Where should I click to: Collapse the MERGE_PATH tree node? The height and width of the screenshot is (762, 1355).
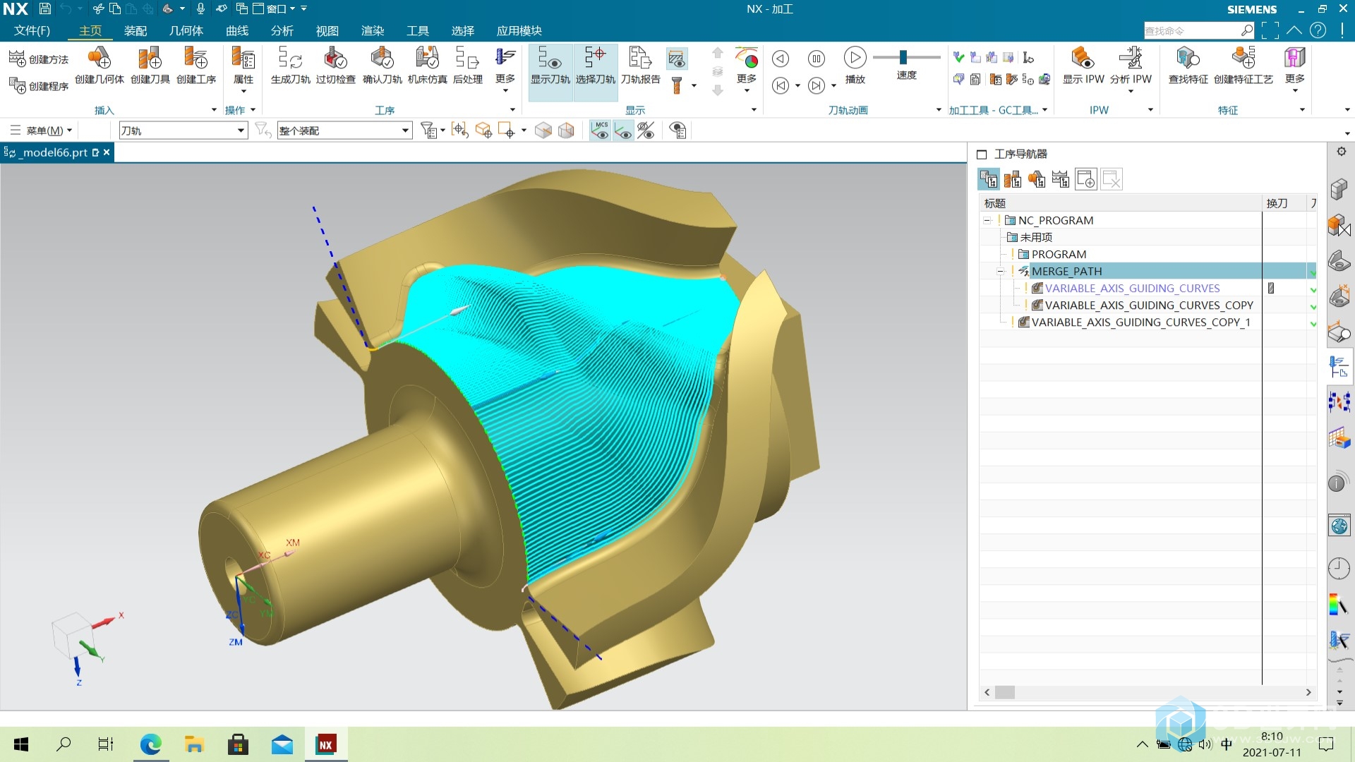click(x=1001, y=272)
